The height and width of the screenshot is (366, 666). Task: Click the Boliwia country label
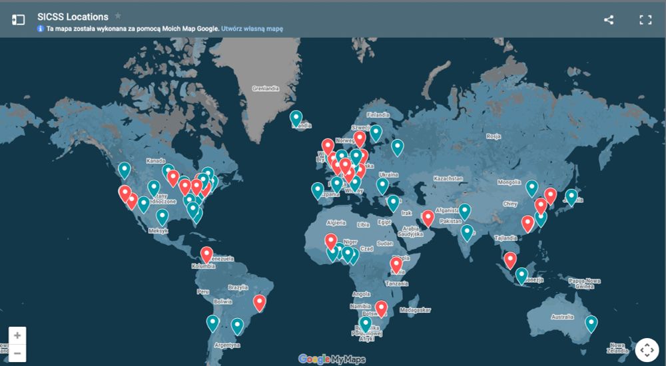coord(222,301)
